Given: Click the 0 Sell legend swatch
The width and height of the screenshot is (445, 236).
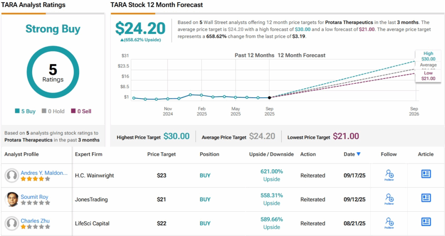Looking at the screenshot, I should tap(73, 111).
